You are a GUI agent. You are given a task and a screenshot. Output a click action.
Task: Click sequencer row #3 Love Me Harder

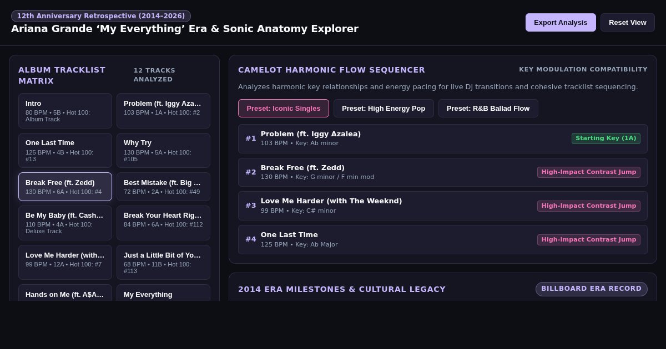pos(443,206)
